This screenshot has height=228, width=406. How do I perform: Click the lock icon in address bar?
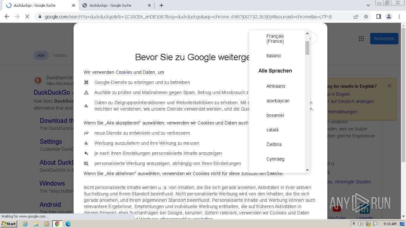click(x=40, y=17)
